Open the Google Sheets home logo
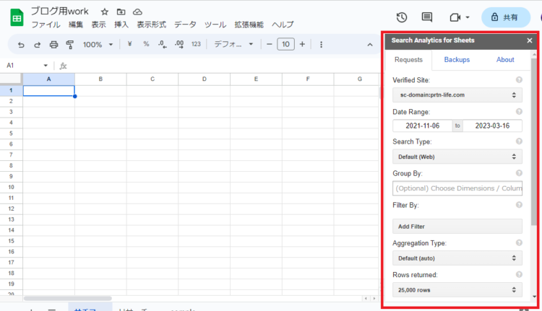Image resolution: width=542 pixels, height=311 pixels. (x=17, y=17)
